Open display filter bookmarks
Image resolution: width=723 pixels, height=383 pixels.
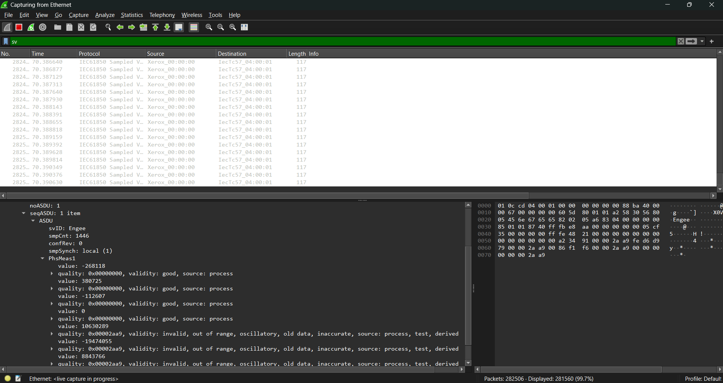5,41
